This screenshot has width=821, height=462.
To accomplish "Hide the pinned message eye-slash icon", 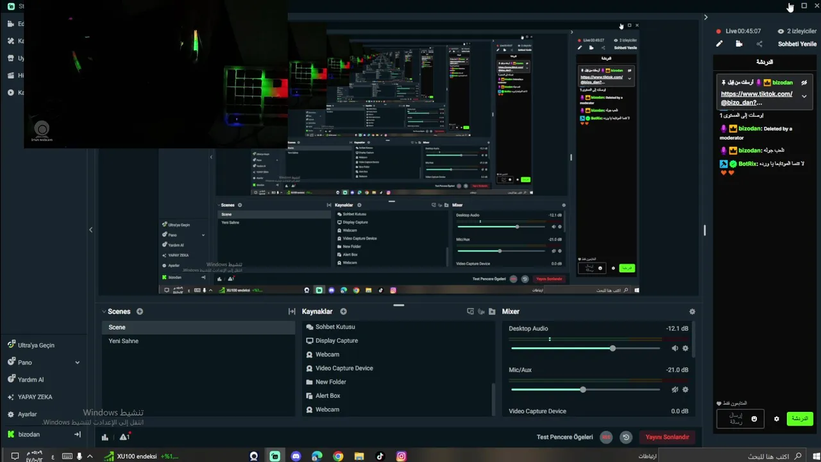I will click(x=804, y=82).
